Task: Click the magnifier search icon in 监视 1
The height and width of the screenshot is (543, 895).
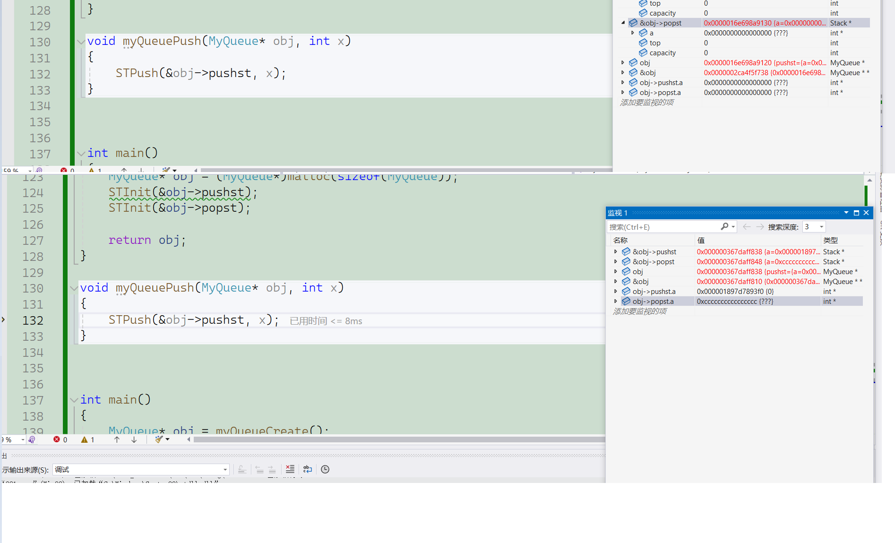Action: [x=724, y=227]
